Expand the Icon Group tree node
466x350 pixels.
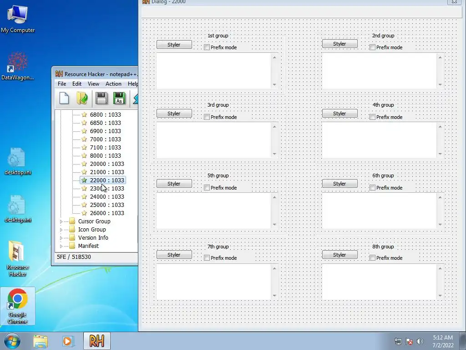[x=61, y=230]
